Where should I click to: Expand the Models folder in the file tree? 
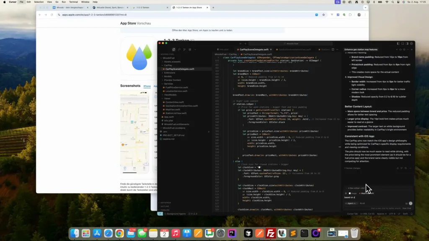click(x=168, y=77)
